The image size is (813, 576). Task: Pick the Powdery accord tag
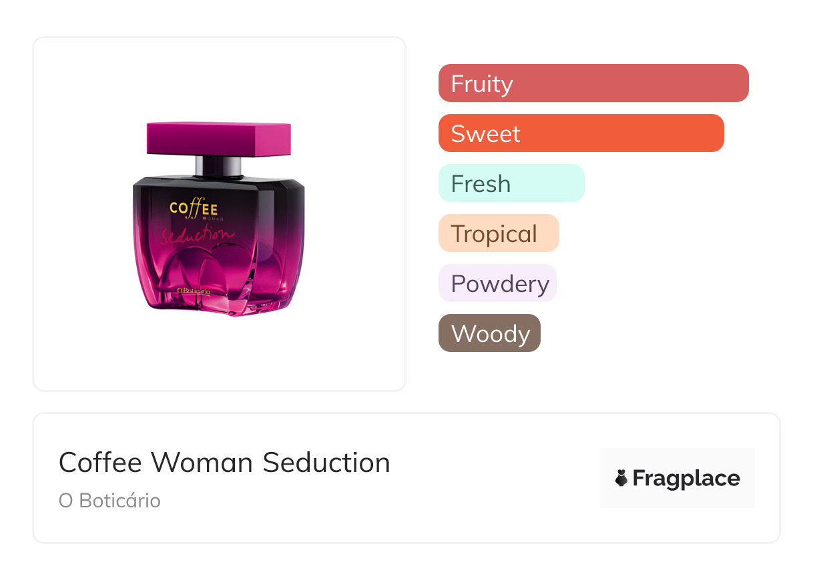[x=497, y=283]
